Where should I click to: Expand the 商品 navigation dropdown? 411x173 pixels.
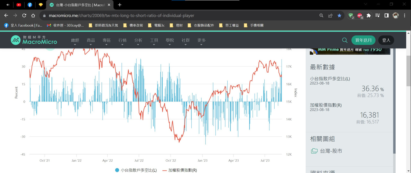pyautogui.click(x=91, y=41)
